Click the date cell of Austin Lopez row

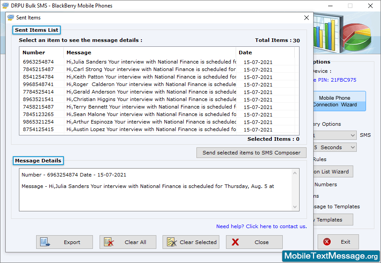point(258,130)
